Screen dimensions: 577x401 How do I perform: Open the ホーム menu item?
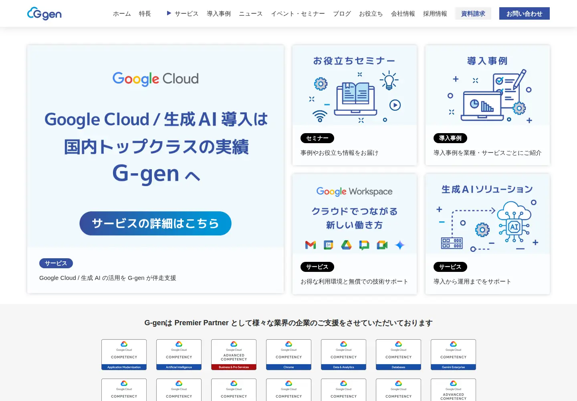pos(122,14)
